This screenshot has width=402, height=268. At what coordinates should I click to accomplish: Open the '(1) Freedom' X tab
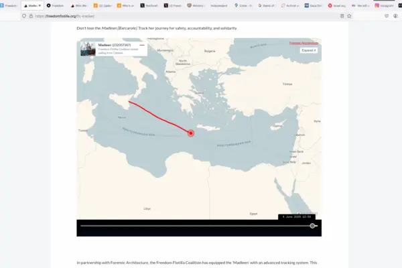pos(173,5)
